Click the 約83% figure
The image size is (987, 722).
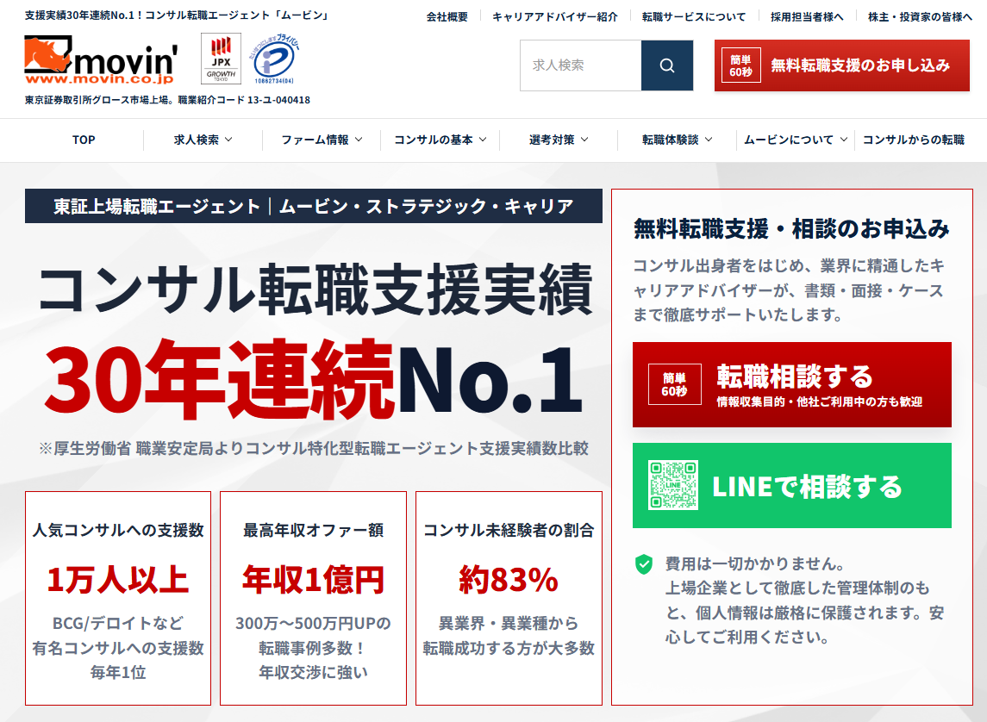(509, 579)
